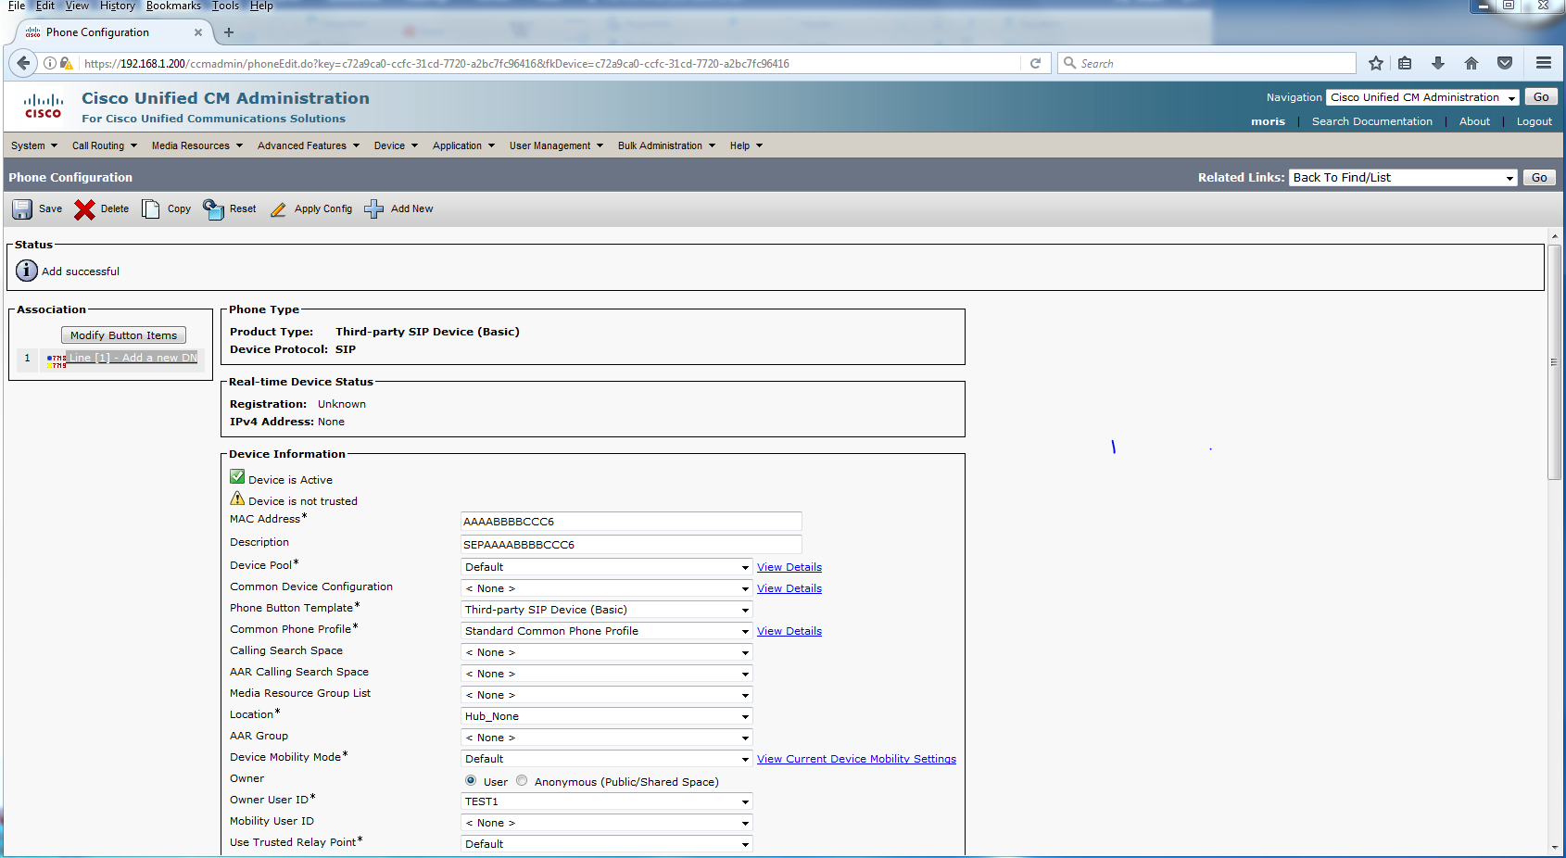Image resolution: width=1566 pixels, height=858 pixels.
Task: Open the Device Pool dropdown
Action: pos(607,567)
